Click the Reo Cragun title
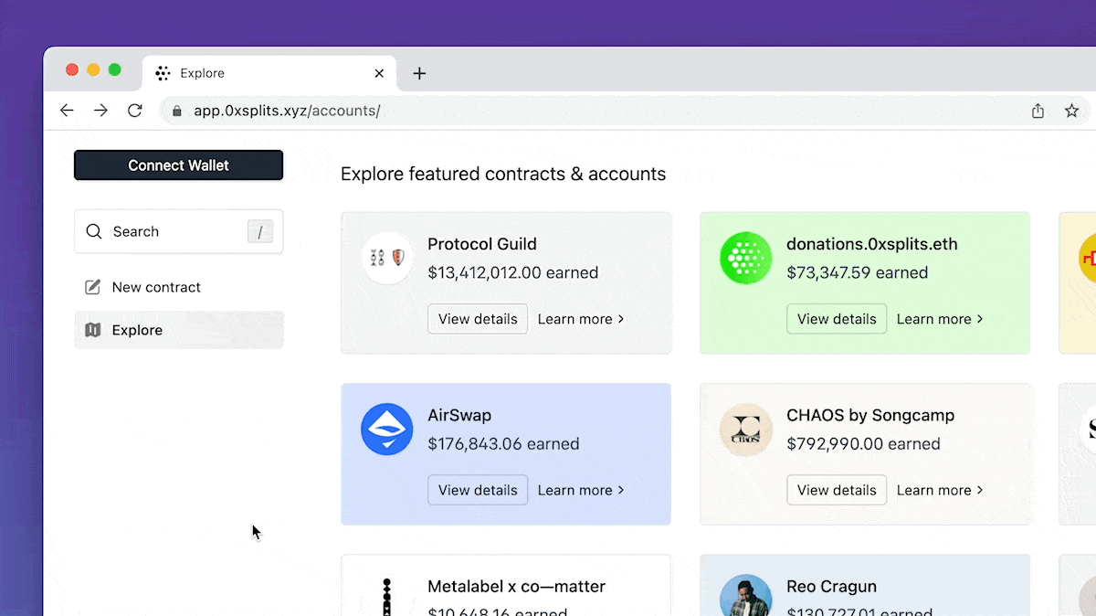 (x=831, y=587)
